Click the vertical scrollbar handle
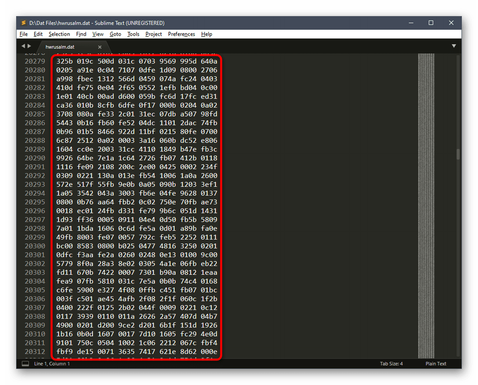Image resolution: width=478 pixels, height=385 pixels. tap(458, 154)
